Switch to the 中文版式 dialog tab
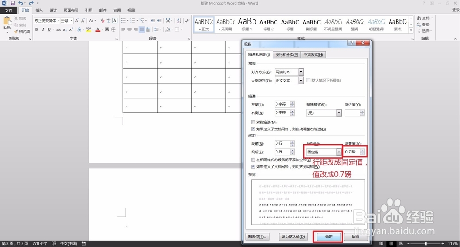The image size is (460, 247). tap(313, 55)
